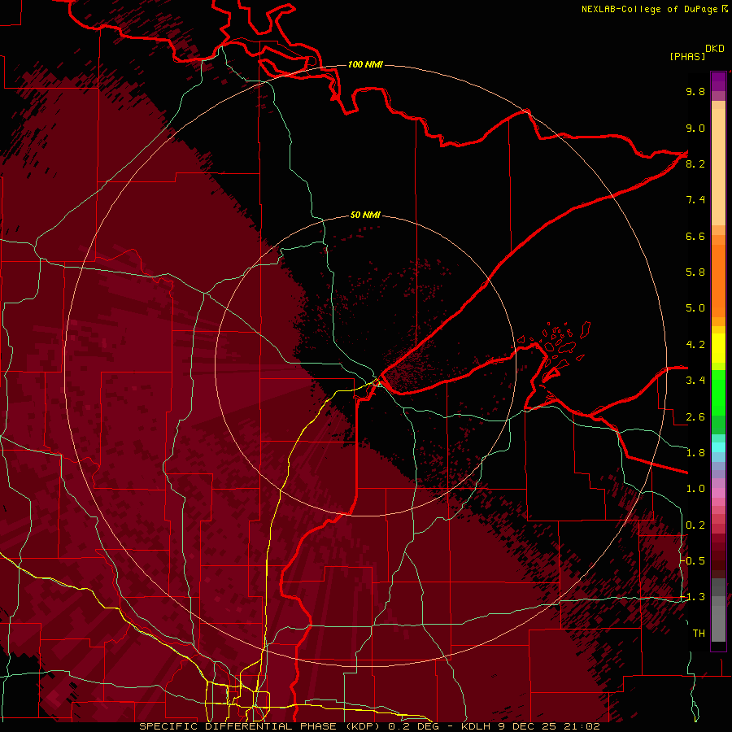Click the NEXLAB-College of DuPage title text
732x732 pixels.
650,9
